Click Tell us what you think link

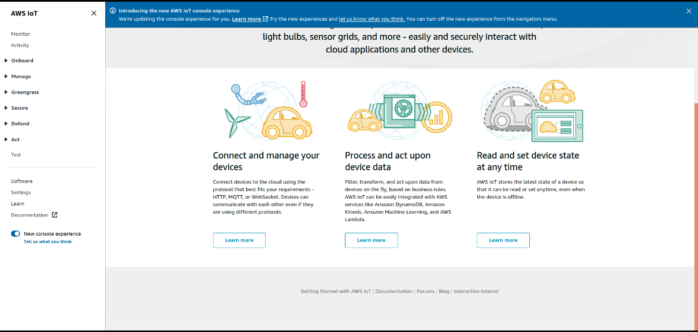point(48,241)
